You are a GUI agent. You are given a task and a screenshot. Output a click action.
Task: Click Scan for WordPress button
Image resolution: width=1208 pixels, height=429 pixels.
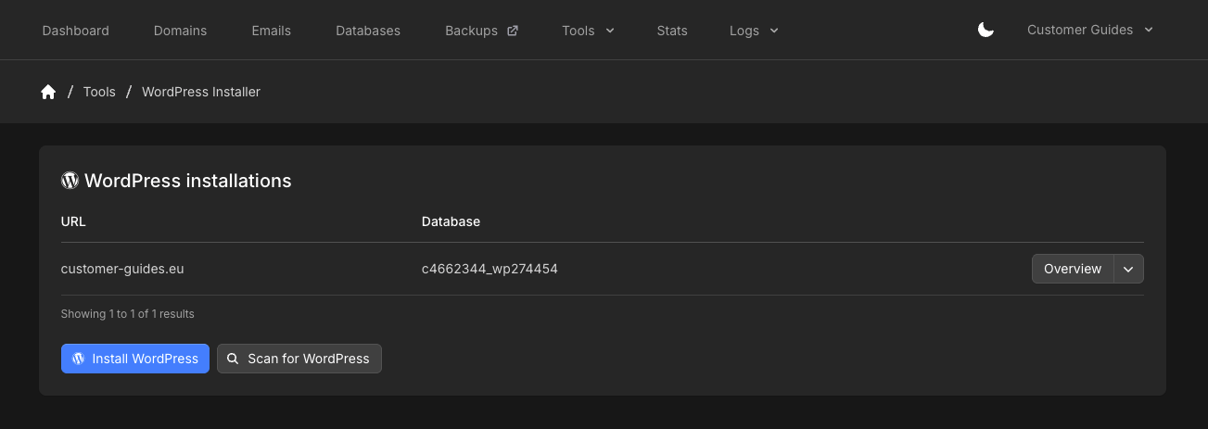pyautogui.click(x=299, y=359)
